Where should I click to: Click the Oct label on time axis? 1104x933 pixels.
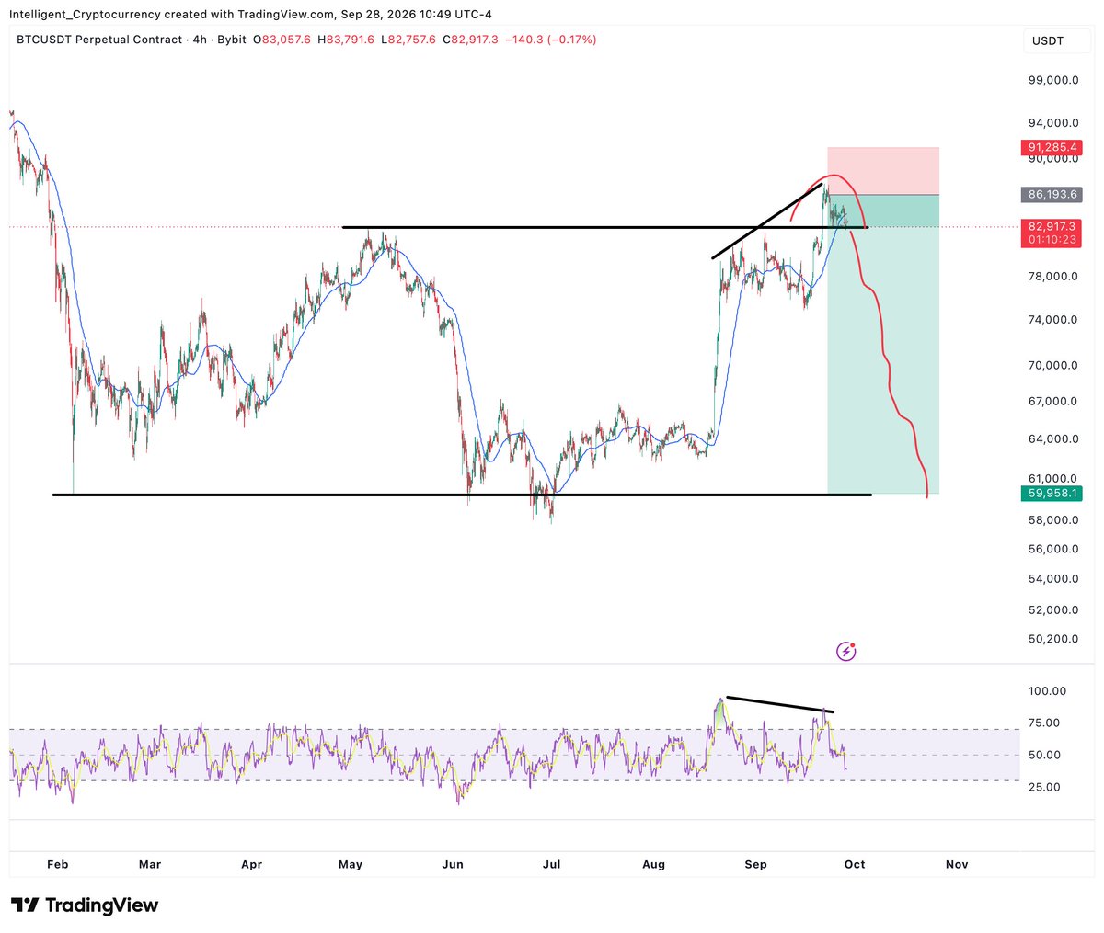tap(855, 864)
